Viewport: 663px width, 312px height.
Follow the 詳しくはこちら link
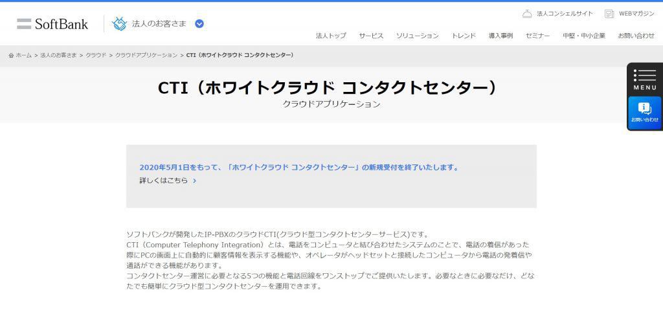[164, 181]
